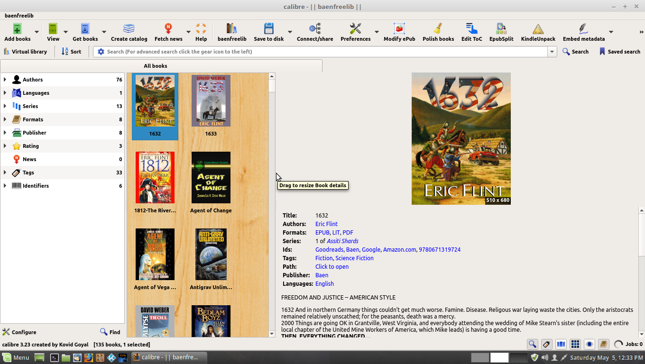645x364 pixels.
Task: Toggle the Book details panel button
Action: pyautogui.click(x=603, y=345)
